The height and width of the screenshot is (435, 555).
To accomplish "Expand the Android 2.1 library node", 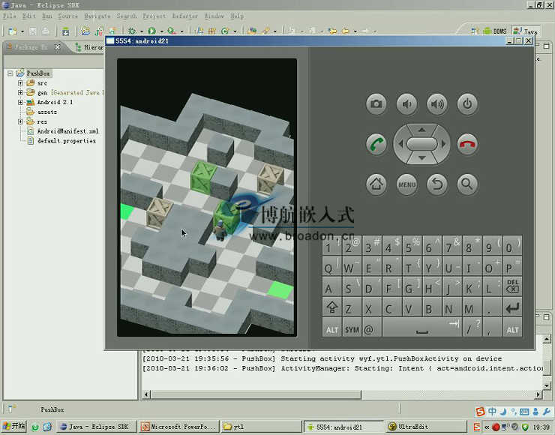I will click(x=20, y=102).
